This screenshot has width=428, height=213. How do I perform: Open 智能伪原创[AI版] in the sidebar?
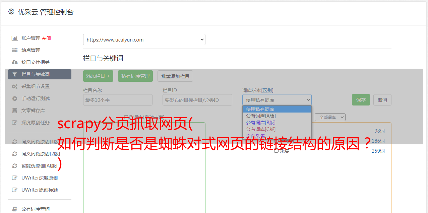coord(40,166)
